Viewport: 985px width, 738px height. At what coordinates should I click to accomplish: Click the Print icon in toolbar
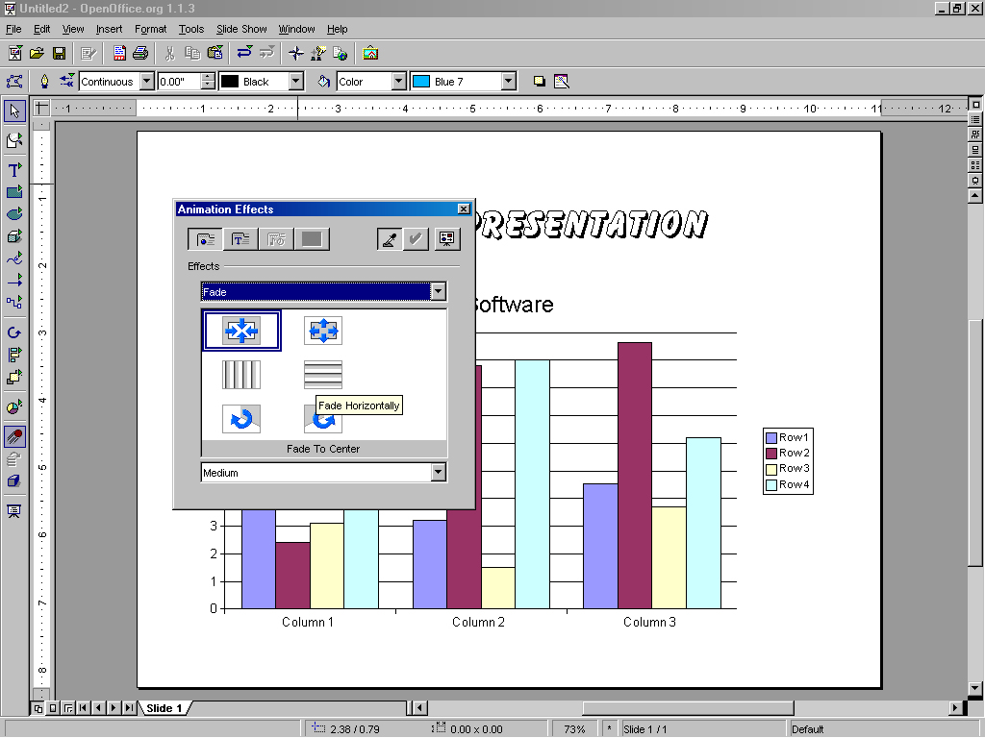[140, 53]
